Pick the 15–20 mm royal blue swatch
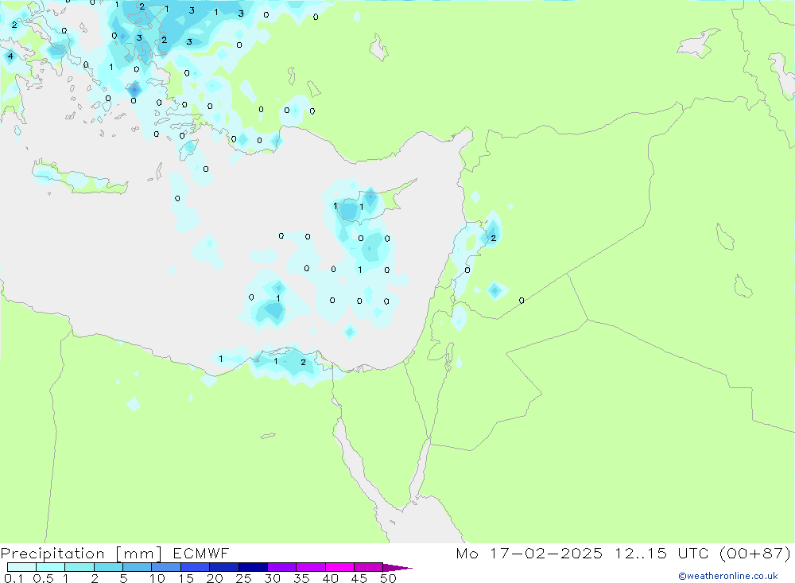The width and height of the screenshot is (795, 583). click(195, 567)
